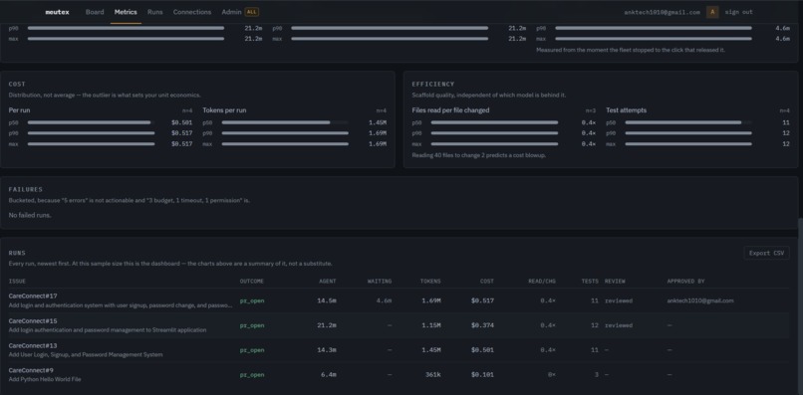Click the $0.374 cost of CareConnect#15
This screenshot has width=803, height=395.
pos(482,325)
